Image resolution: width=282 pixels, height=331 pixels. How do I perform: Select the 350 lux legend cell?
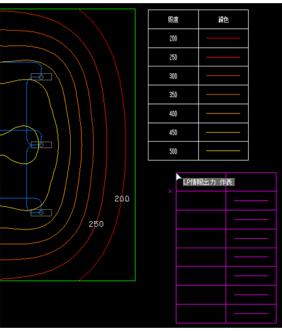173,95
